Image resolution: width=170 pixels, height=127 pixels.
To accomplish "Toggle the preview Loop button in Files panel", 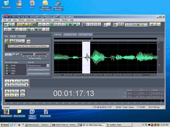I will (x=18, y=55).
